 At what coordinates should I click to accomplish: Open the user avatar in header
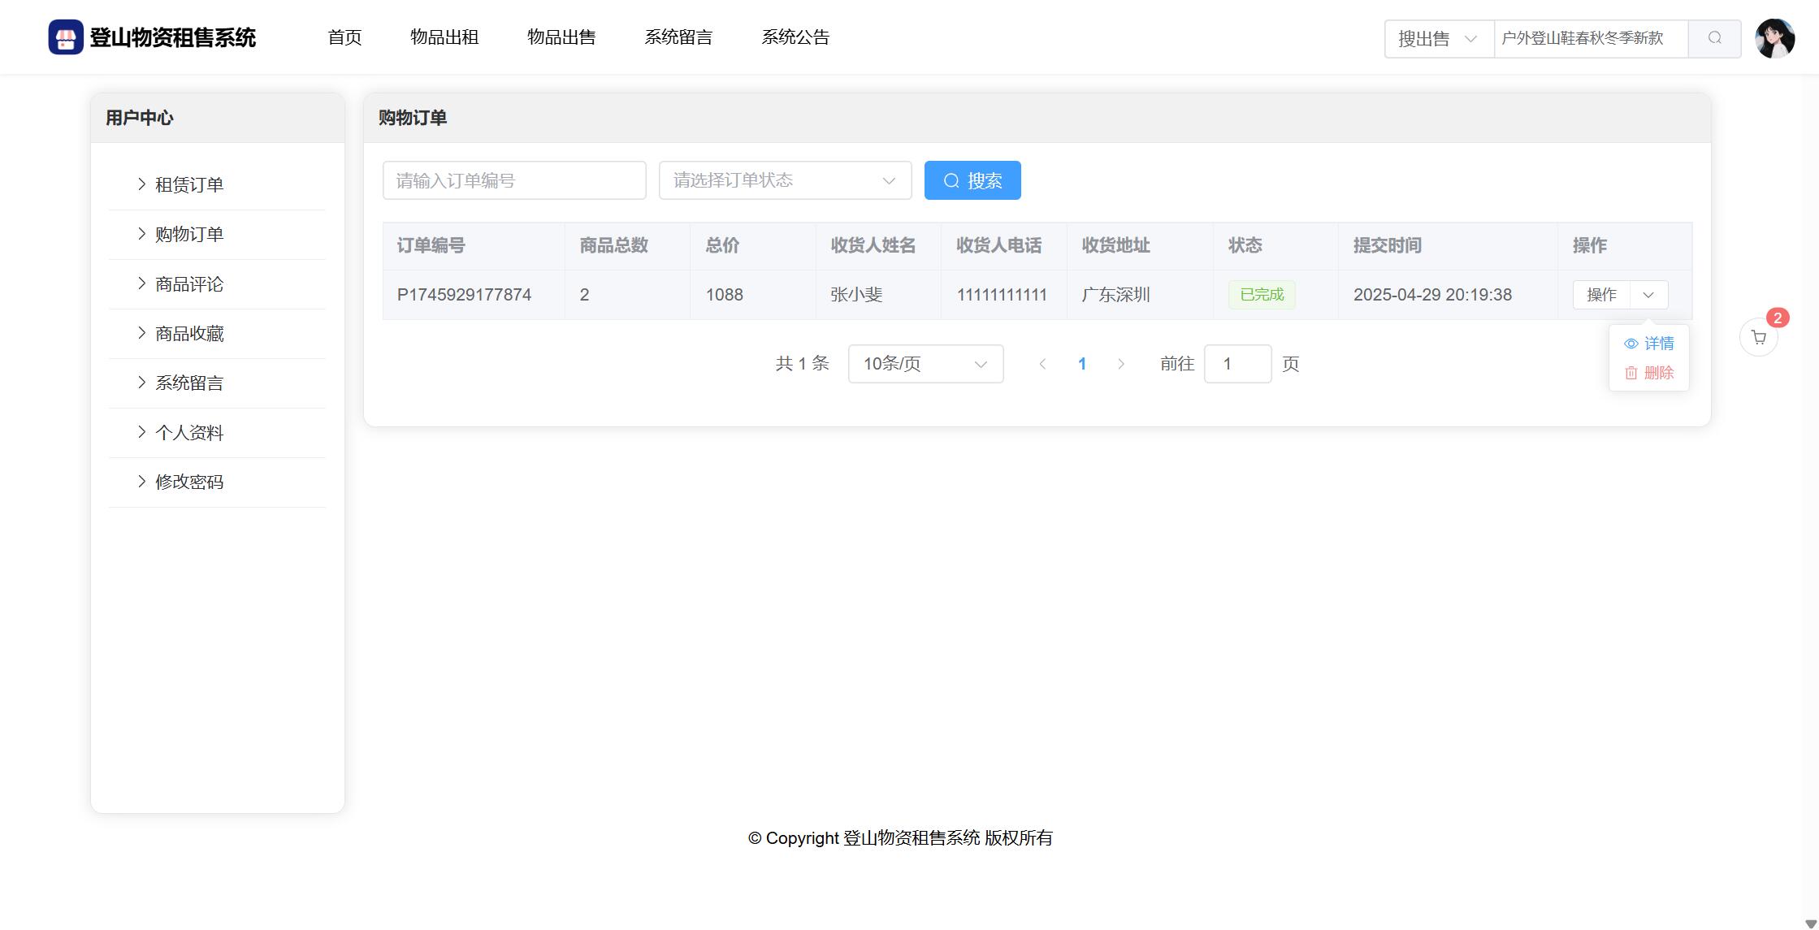(1774, 38)
